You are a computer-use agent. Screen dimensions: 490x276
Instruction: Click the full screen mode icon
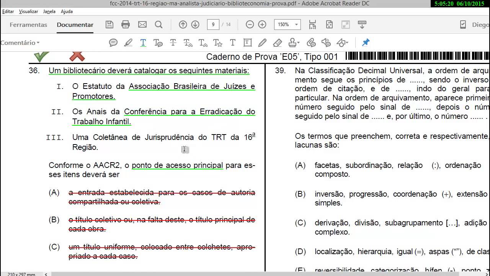tap(346, 25)
